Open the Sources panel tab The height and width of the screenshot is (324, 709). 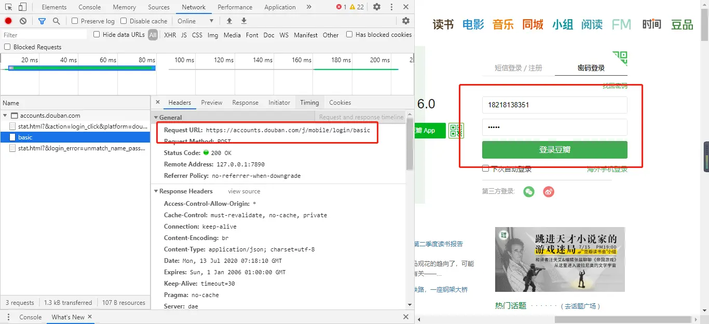(x=159, y=7)
